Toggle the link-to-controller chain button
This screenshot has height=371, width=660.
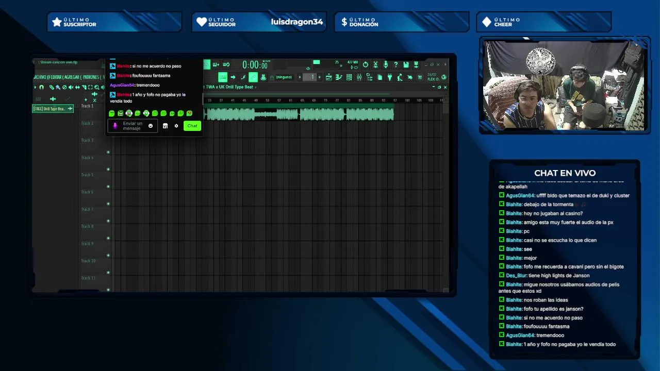click(253, 77)
